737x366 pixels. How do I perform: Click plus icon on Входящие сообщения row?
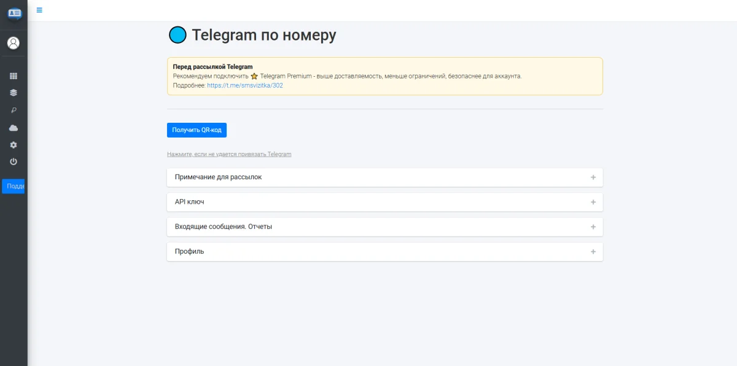click(593, 227)
